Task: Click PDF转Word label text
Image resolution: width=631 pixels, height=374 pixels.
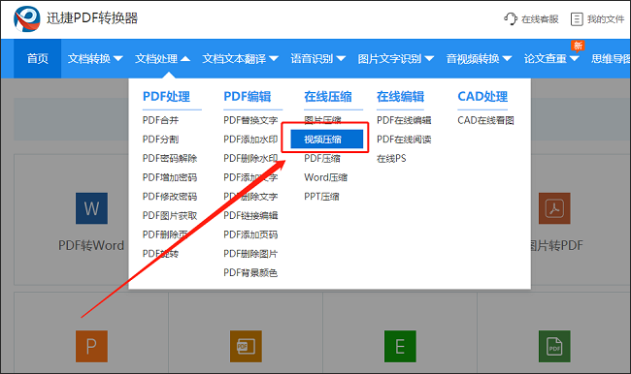Action: click(x=91, y=245)
